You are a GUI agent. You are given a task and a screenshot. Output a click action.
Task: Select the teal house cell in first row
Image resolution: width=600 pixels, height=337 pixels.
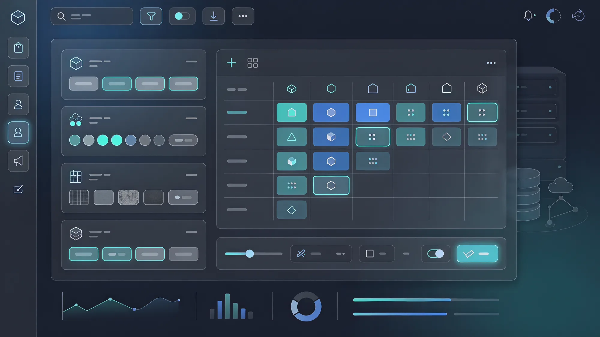pos(292,112)
